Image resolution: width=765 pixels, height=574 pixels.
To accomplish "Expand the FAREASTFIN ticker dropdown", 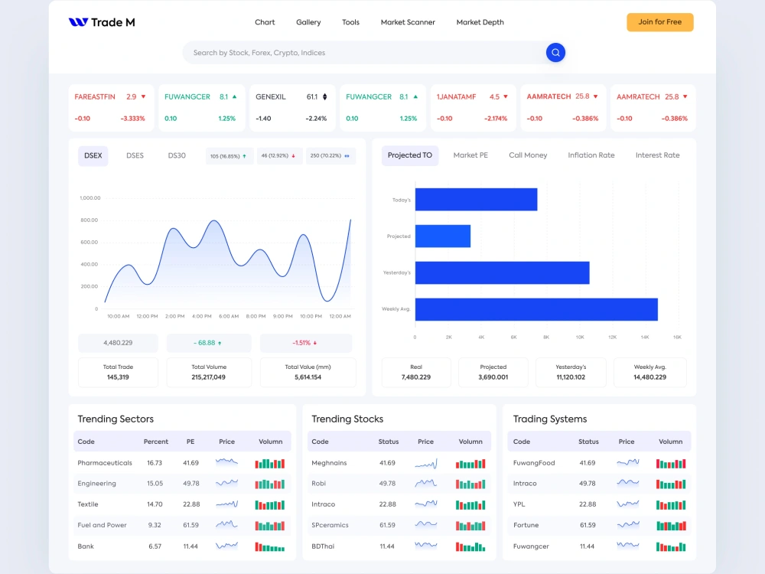I will coord(144,96).
